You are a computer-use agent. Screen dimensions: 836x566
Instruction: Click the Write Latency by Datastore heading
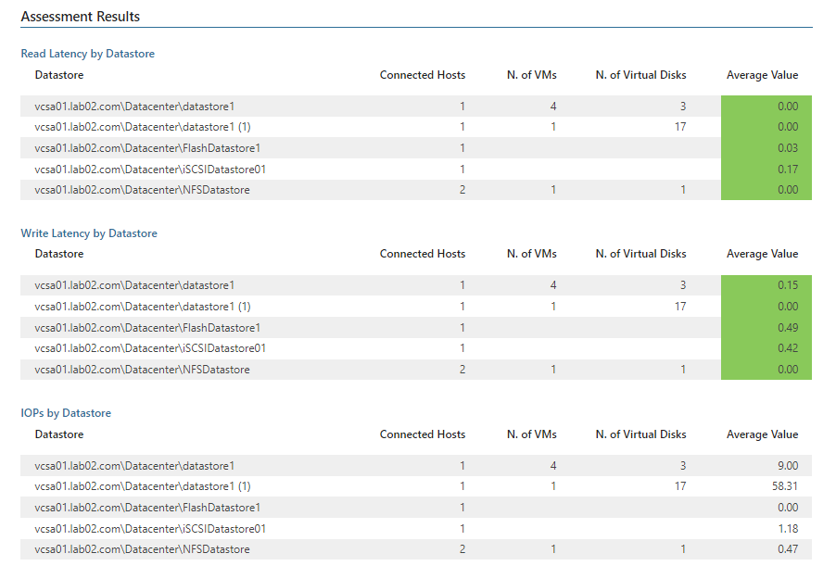point(89,233)
